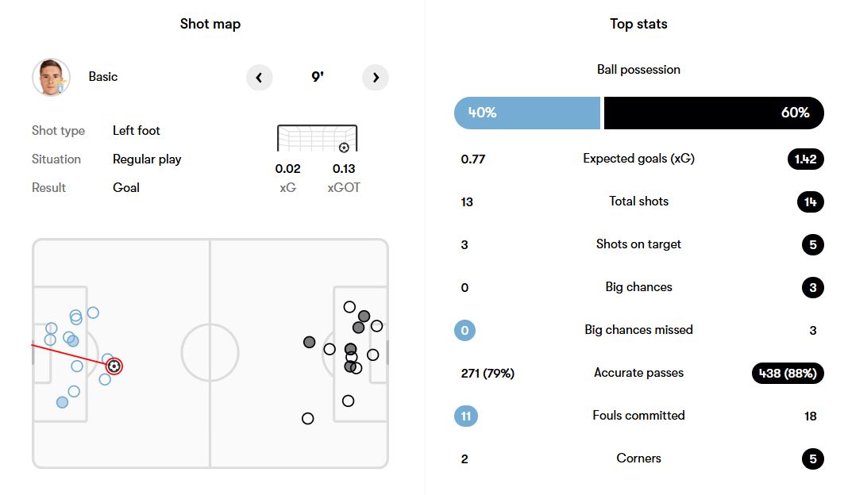Screen dimensions: 848x495
Task: Click the Expected goals (xG) stat label
Action: point(638,159)
